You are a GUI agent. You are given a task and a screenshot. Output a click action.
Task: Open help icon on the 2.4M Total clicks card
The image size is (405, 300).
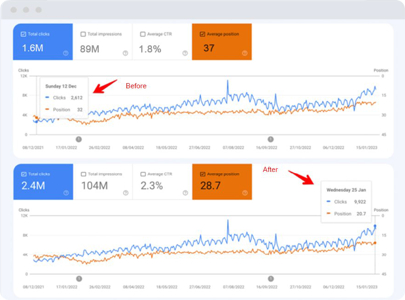66,193
